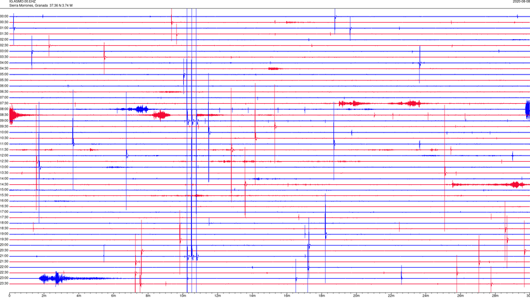Select the 22:30 time label
The width and height of the screenshot is (530, 298).
click(x=4, y=273)
